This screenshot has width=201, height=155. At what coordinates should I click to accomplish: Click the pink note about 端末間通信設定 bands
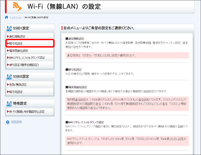coord(127,104)
